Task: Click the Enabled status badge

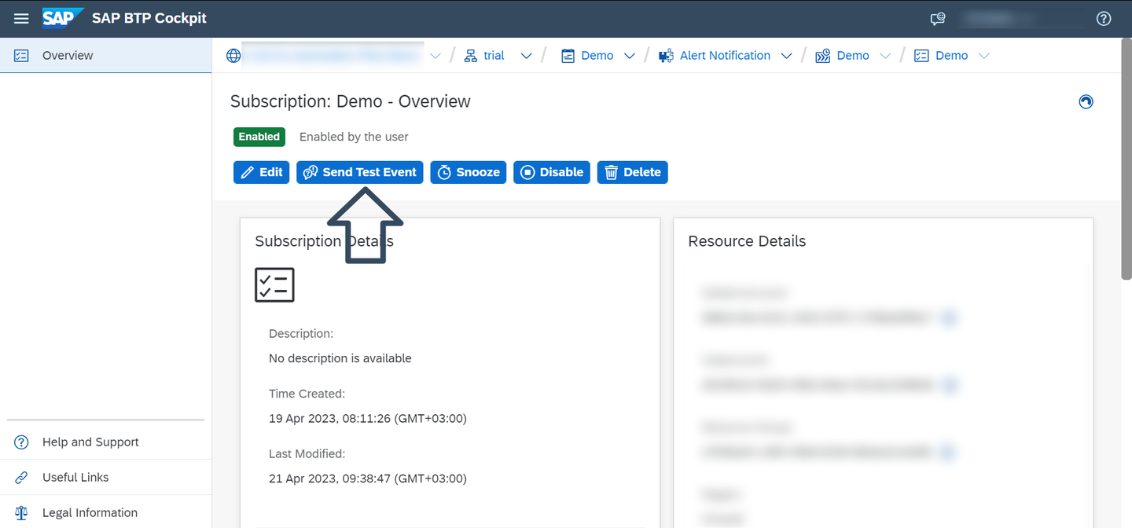Action: (x=259, y=137)
